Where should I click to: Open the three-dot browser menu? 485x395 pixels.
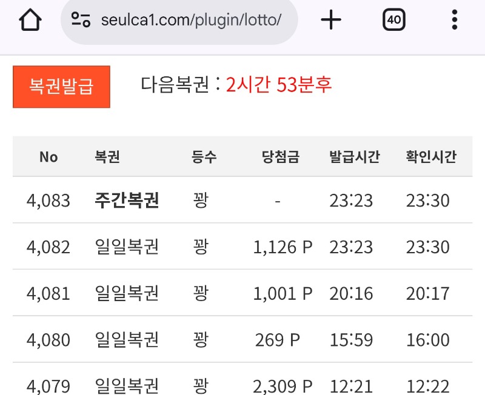pyautogui.click(x=454, y=20)
